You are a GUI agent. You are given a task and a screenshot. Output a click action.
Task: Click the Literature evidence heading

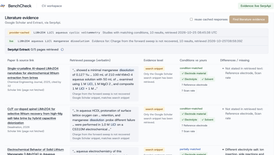coord(22,18)
